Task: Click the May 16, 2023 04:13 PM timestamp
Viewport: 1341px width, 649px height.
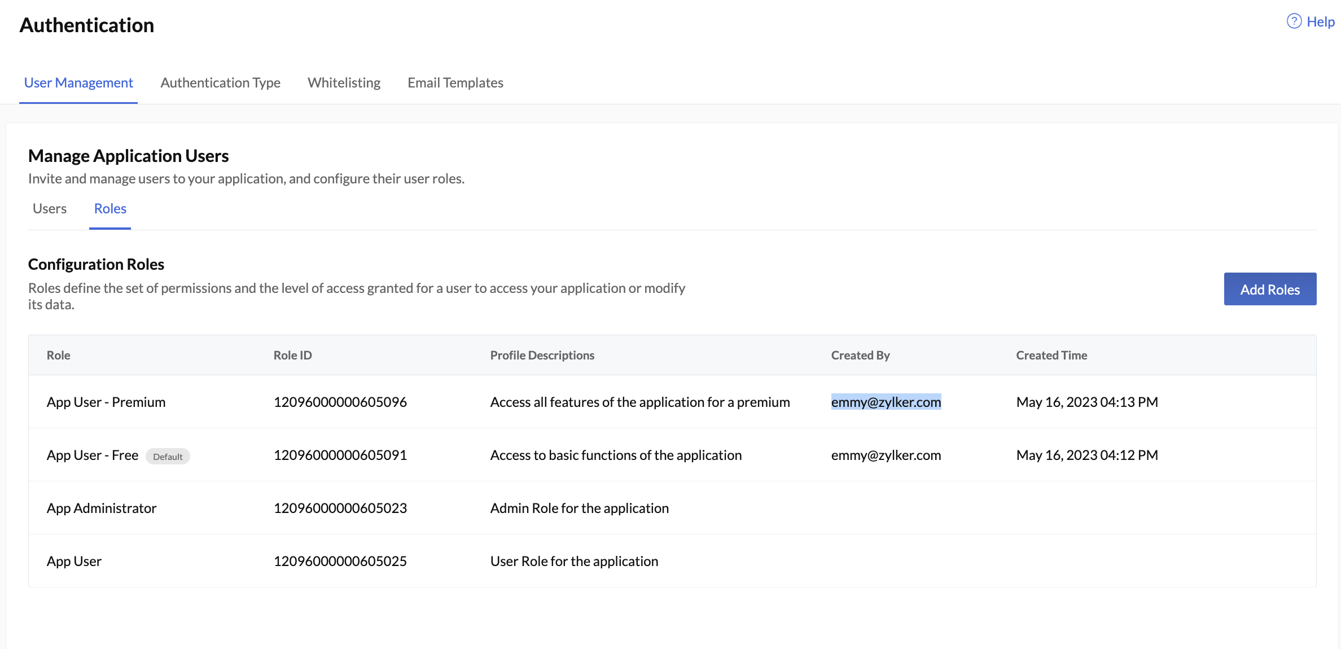Action: 1087,402
